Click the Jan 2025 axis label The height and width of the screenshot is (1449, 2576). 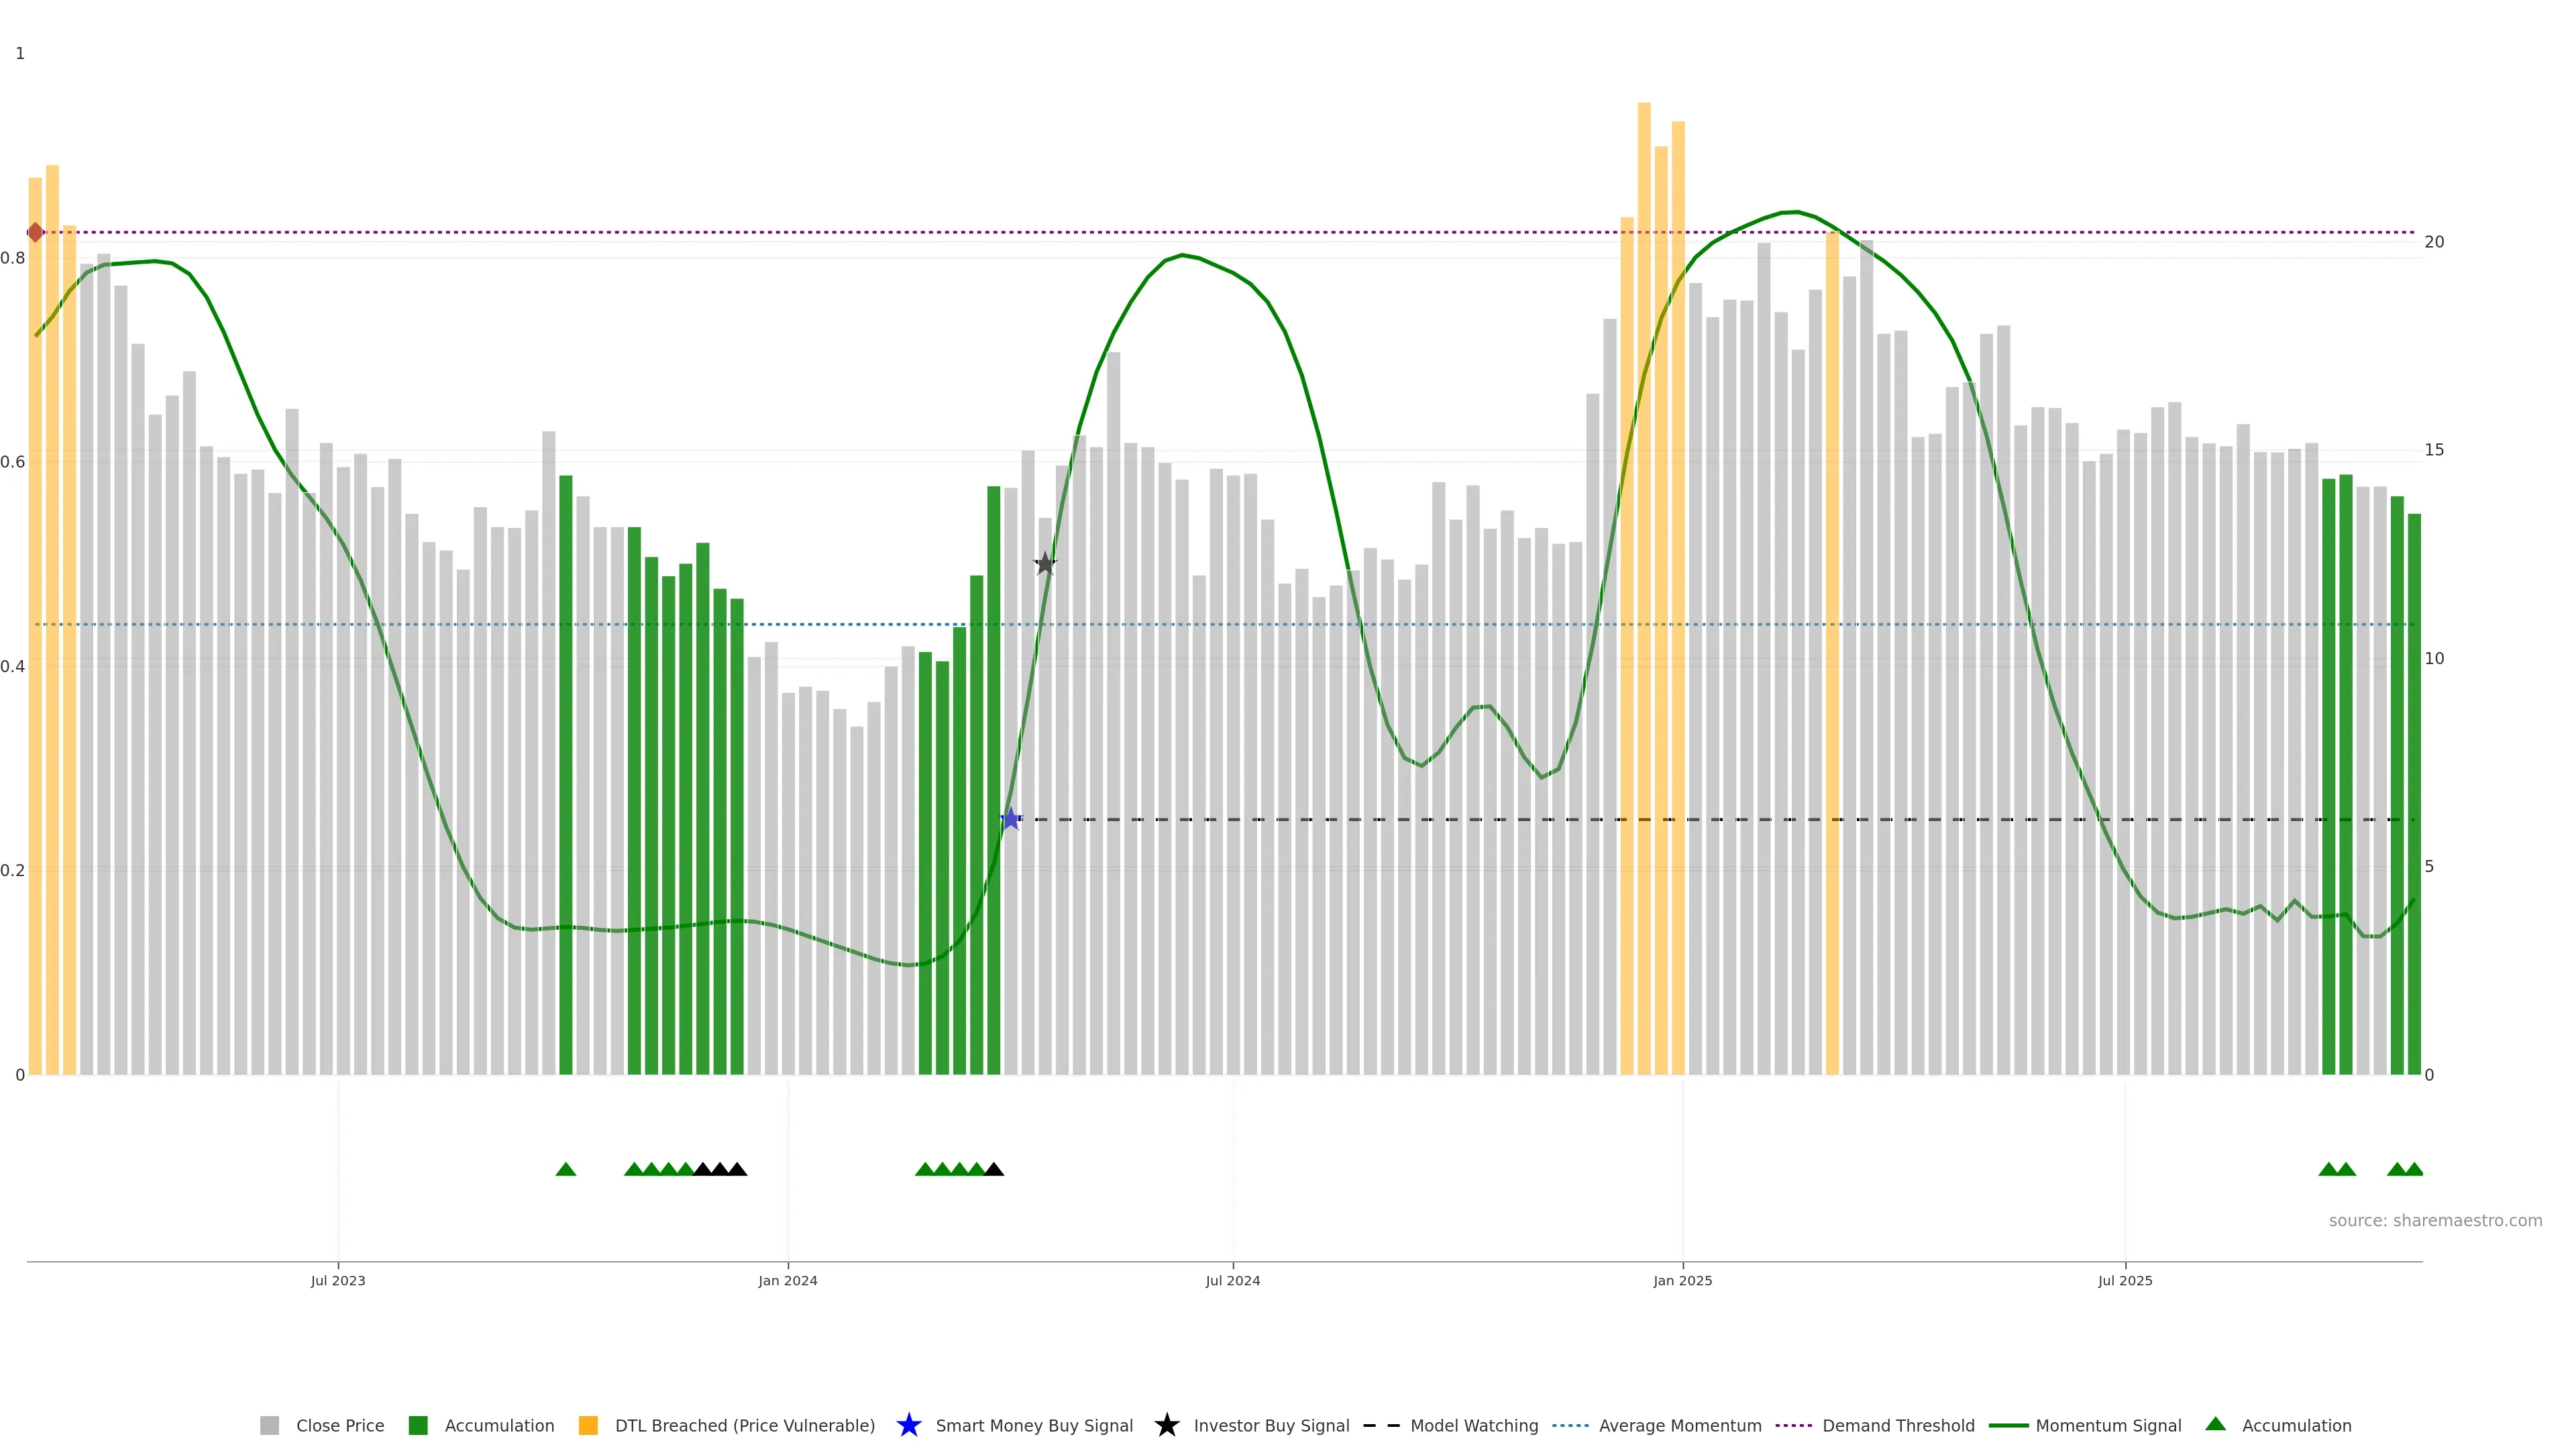tap(1682, 1280)
